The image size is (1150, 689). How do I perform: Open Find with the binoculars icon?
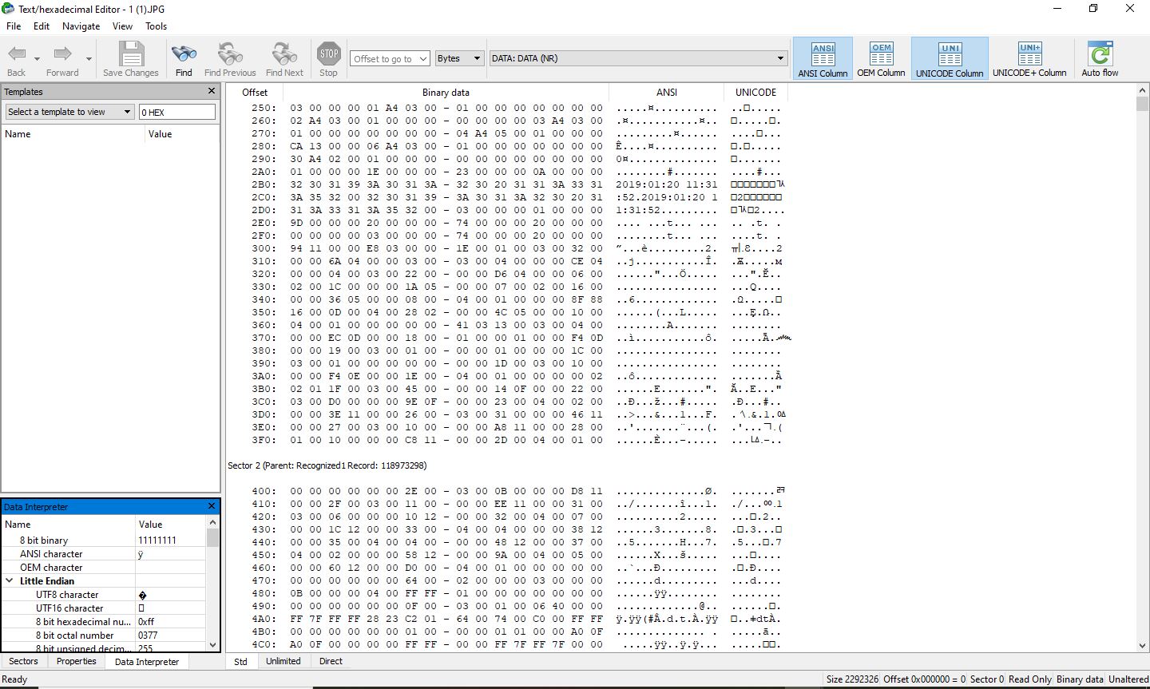[184, 54]
